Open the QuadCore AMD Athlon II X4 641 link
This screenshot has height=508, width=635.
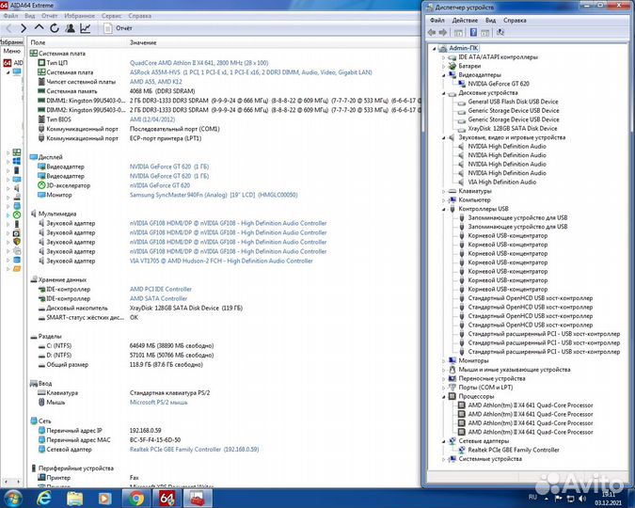click(198, 63)
